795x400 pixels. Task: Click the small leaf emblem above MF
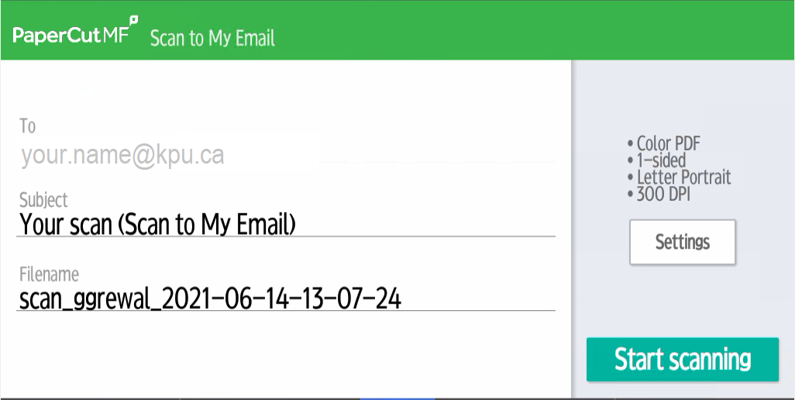pyautogui.click(x=133, y=20)
